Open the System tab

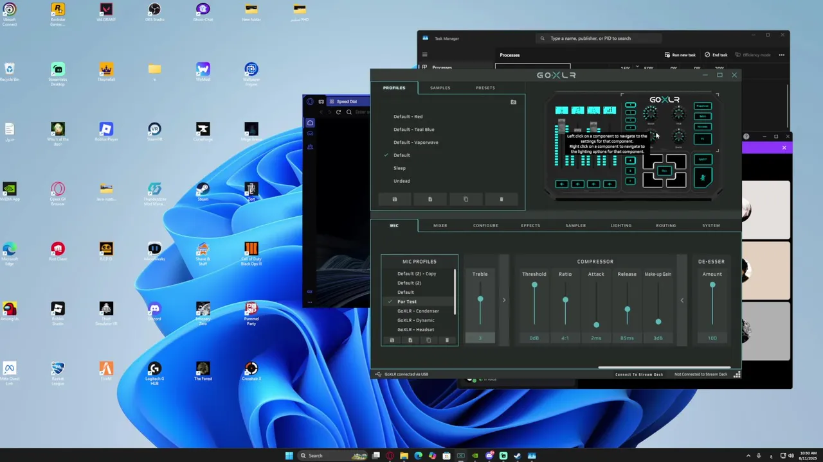(x=711, y=225)
